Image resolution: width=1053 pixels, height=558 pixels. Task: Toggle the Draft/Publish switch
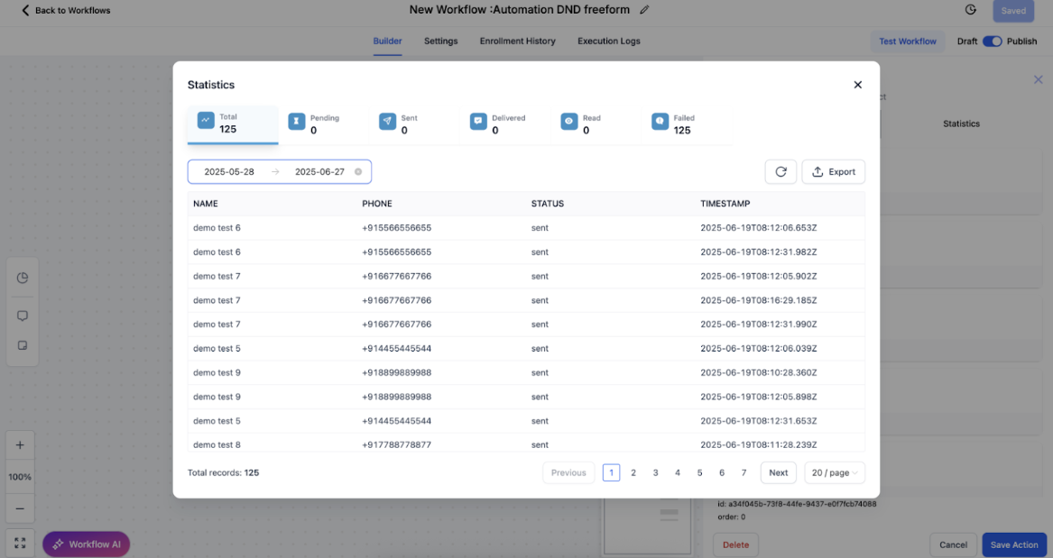tap(992, 41)
